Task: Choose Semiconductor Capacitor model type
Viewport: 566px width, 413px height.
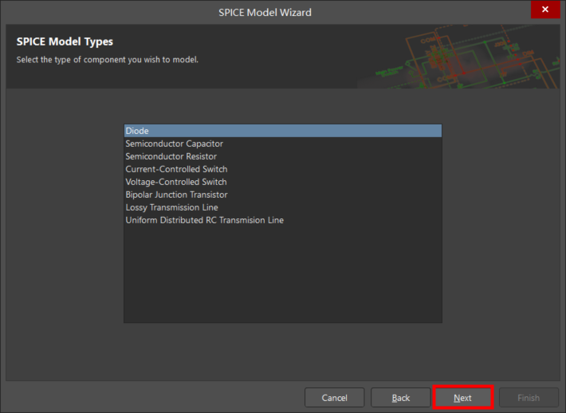Action: (174, 144)
